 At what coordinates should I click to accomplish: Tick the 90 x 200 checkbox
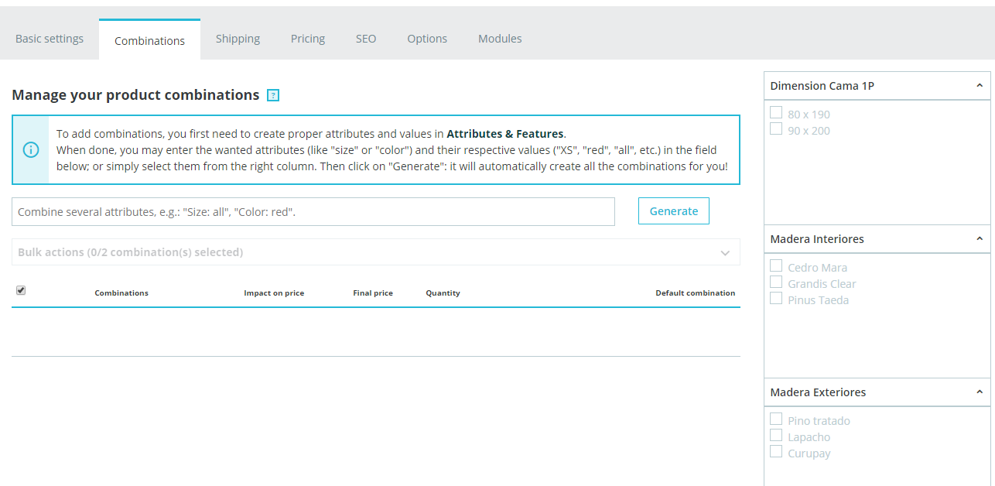(776, 129)
